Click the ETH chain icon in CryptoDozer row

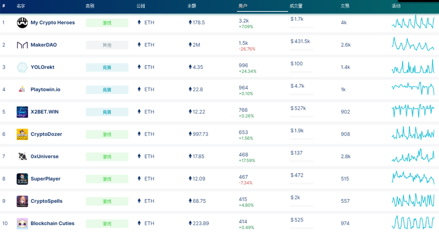coord(139,134)
